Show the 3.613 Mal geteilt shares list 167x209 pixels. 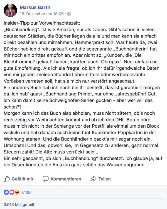pos(19,205)
